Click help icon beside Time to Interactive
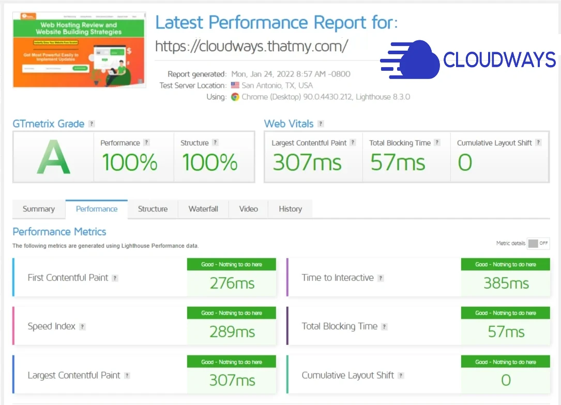 [x=381, y=278]
